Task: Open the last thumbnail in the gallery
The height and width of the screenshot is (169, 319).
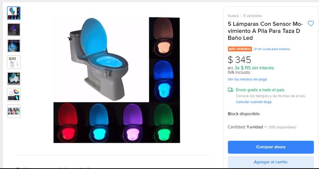Action: [14, 111]
